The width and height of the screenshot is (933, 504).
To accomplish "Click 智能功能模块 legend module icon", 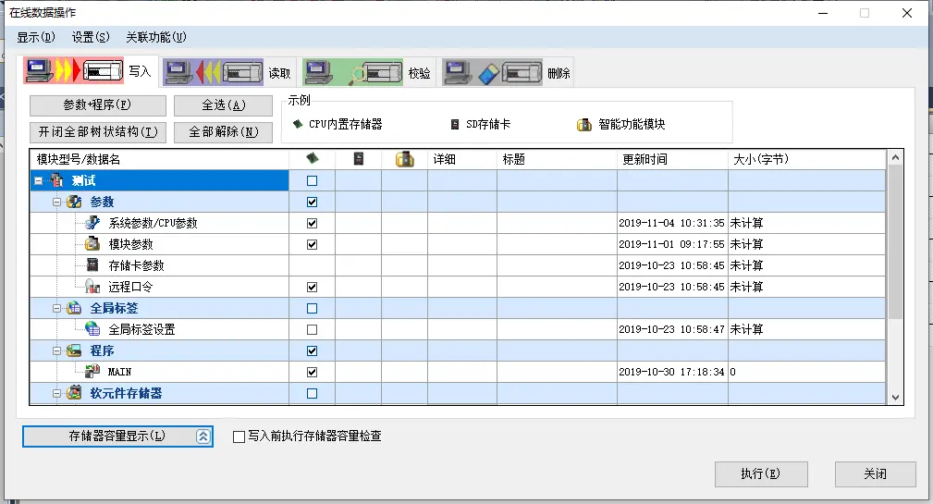I will click(x=584, y=124).
